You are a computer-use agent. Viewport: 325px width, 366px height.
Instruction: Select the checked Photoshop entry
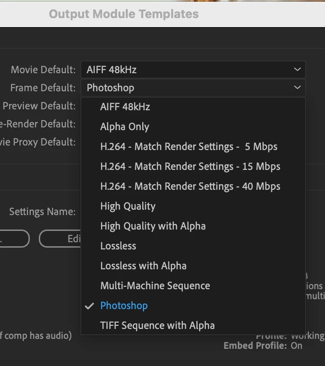pos(193,306)
